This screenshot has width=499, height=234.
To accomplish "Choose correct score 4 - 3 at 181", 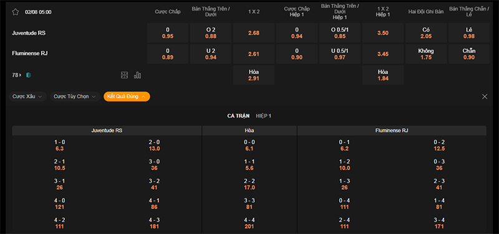I will [154, 223].
